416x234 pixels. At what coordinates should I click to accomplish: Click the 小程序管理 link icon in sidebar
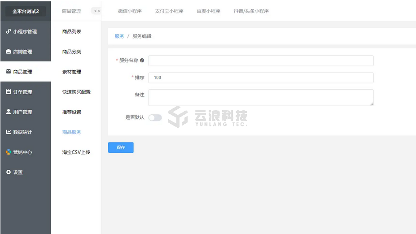8,31
